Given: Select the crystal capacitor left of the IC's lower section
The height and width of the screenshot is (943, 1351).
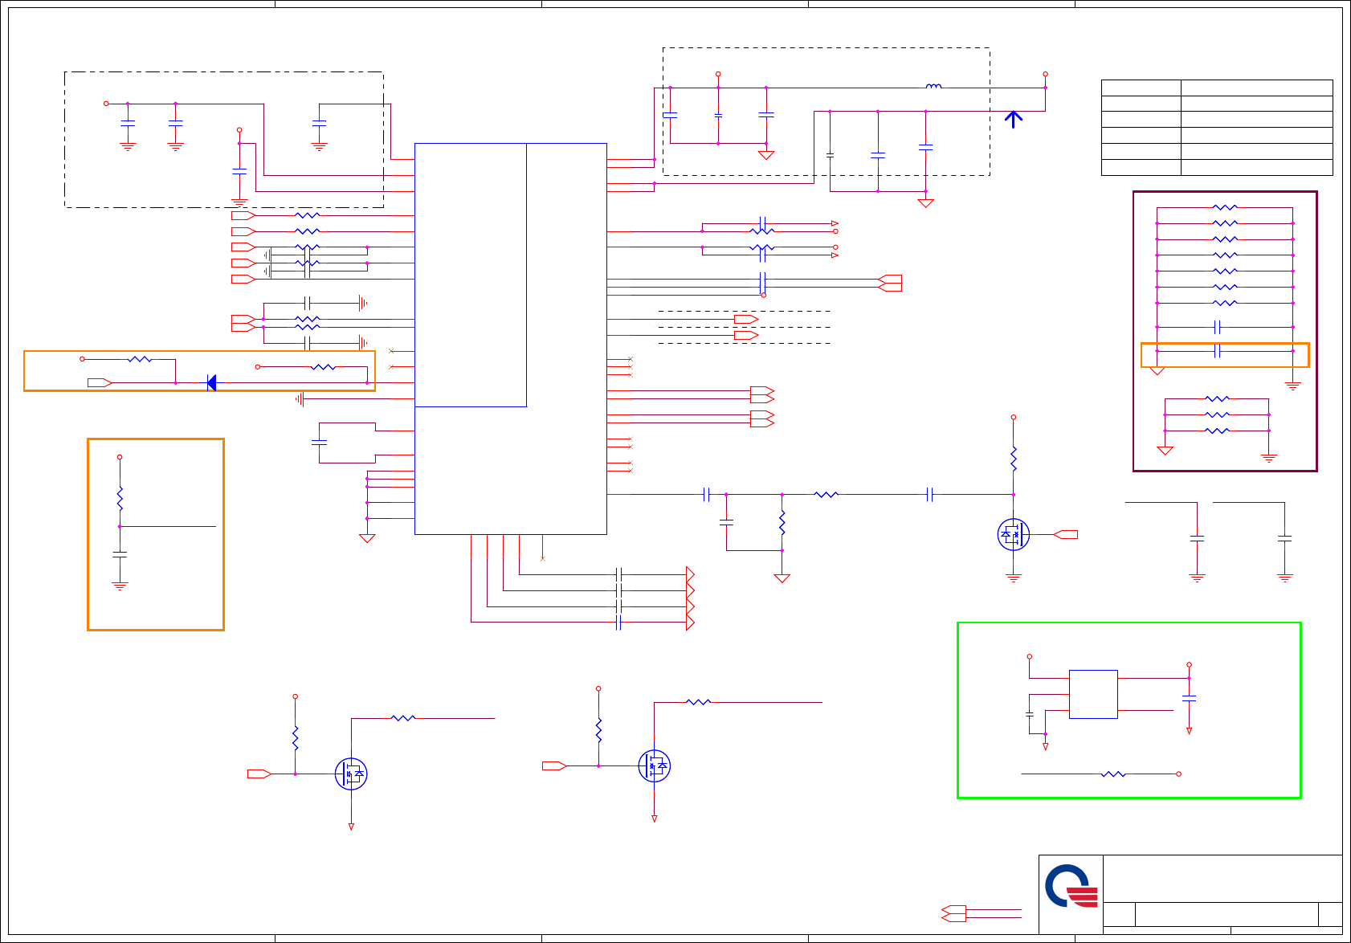Looking at the screenshot, I should tap(319, 443).
